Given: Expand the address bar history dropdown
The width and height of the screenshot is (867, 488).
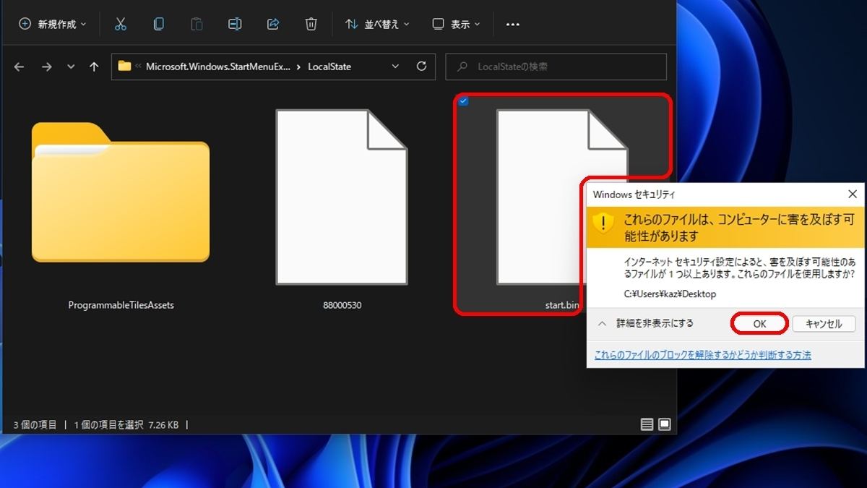Looking at the screenshot, I should (395, 67).
